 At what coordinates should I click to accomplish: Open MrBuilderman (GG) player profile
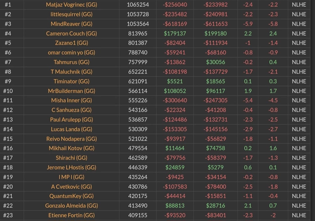(x=72, y=91)
